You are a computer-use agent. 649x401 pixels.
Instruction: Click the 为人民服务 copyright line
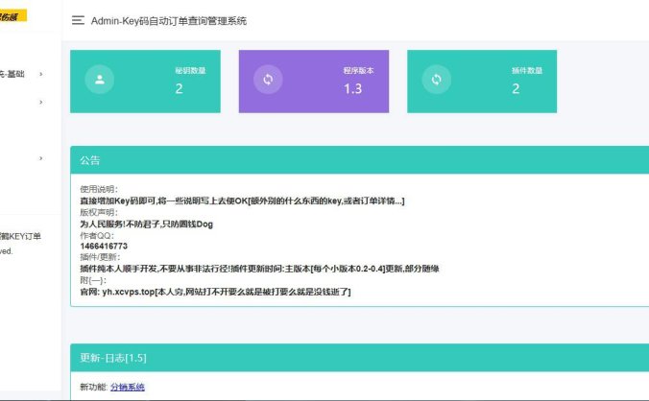[x=147, y=224]
